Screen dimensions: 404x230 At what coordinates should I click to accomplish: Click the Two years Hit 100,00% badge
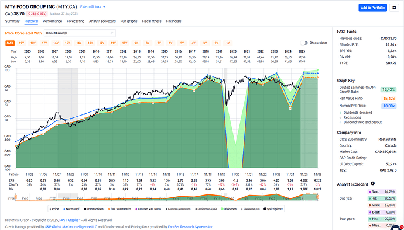(381, 218)
